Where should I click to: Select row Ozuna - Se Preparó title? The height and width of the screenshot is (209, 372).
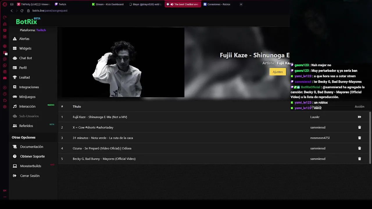102,148
